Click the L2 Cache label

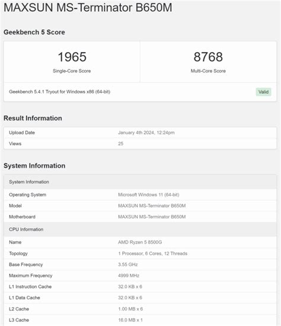[x=19, y=309]
